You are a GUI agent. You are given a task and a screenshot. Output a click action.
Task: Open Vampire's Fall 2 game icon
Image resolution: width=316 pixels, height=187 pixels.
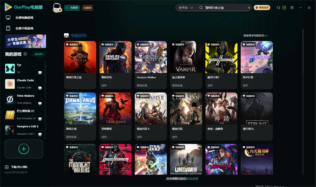[x=10, y=130]
